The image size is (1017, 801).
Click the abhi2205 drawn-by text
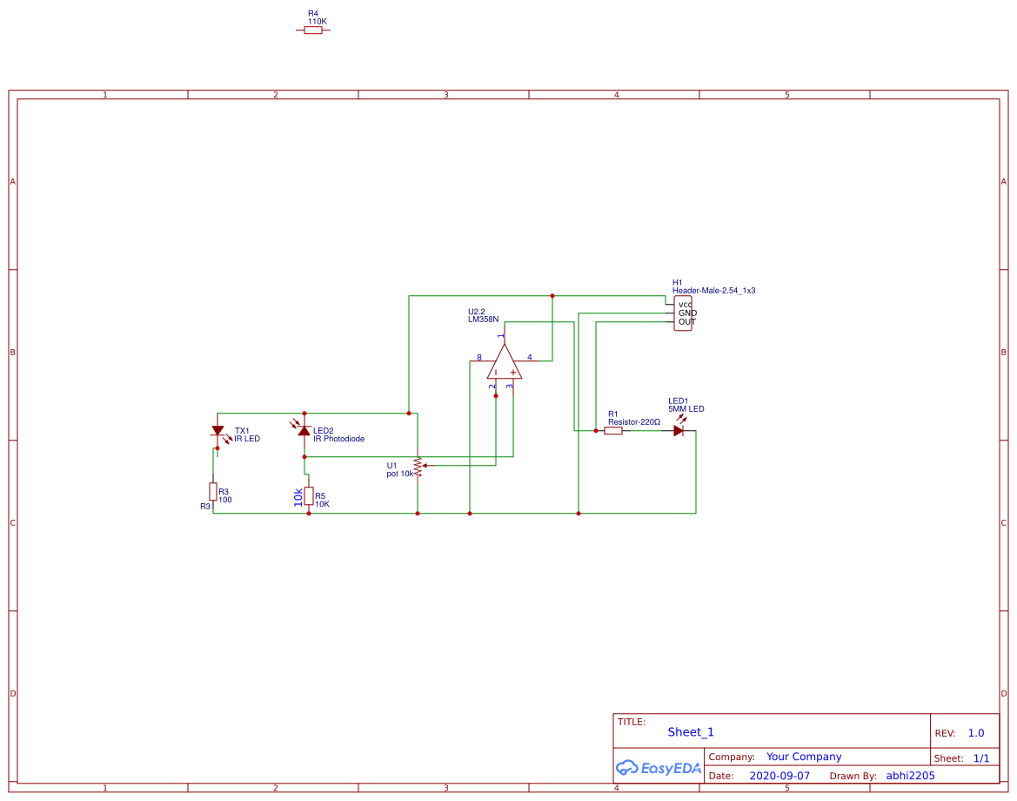pos(910,775)
